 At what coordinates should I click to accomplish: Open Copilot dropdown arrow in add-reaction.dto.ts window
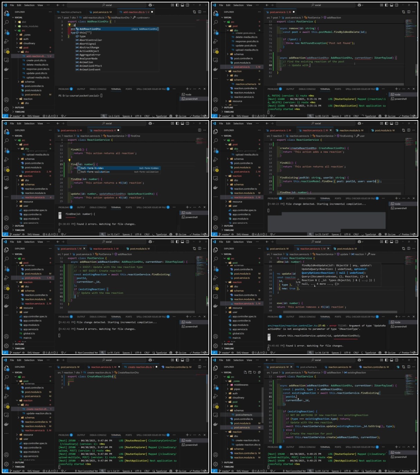(x=153, y=5)
